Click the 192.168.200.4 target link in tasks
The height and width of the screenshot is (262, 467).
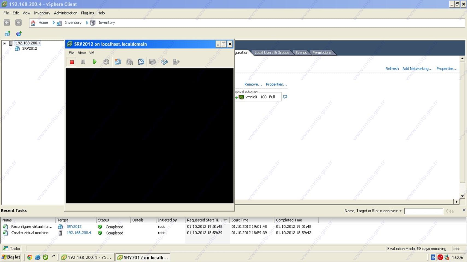point(79,233)
